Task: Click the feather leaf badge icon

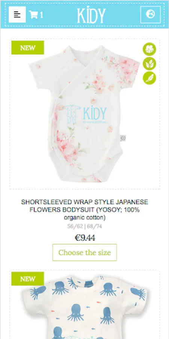Action: pyautogui.click(x=149, y=78)
